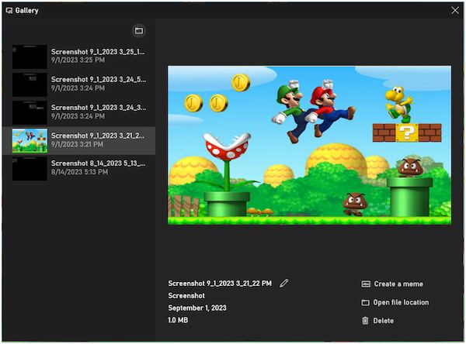
Task: Click the meme icon beside Create a meme
Action: point(365,284)
